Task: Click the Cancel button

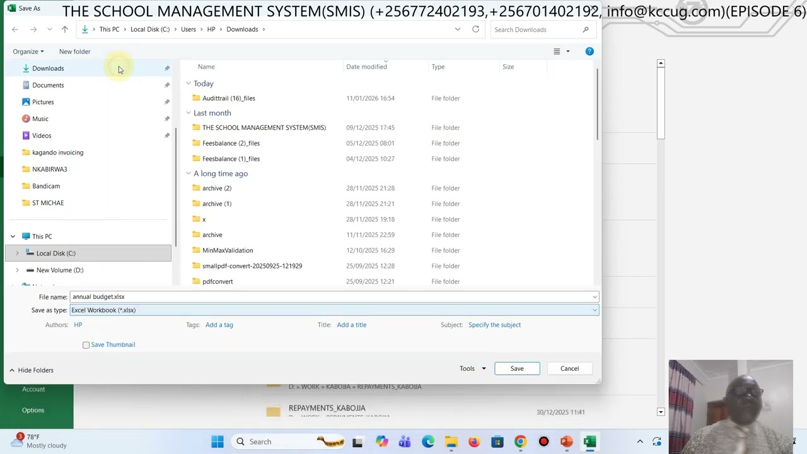Action: point(569,368)
